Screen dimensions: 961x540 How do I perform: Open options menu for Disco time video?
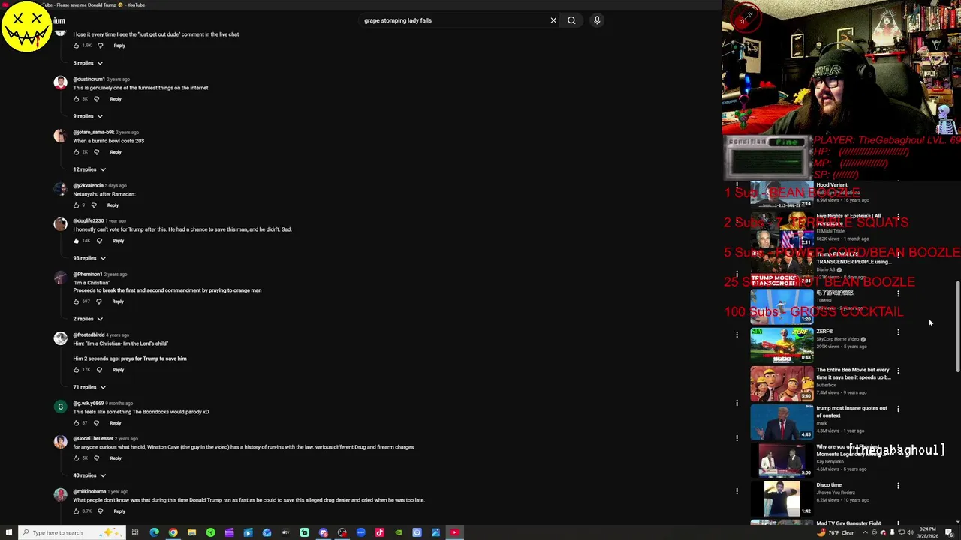[898, 486]
